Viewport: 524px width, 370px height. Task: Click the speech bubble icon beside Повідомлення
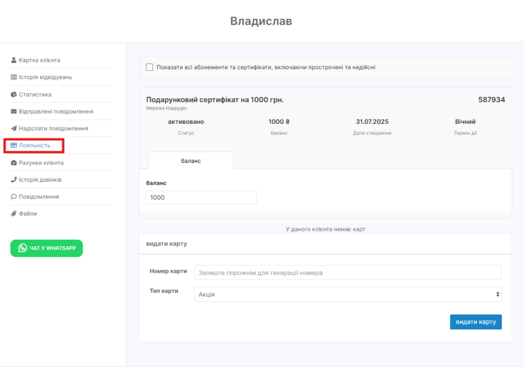[14, 197]
